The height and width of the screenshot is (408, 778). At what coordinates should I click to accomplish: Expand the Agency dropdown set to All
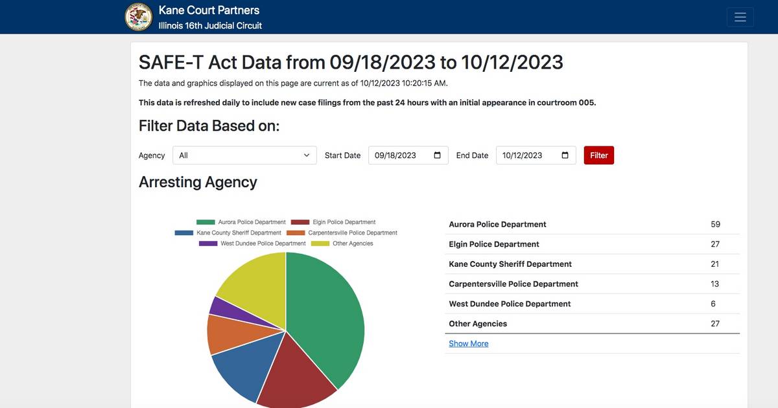[x=244, y=155]
